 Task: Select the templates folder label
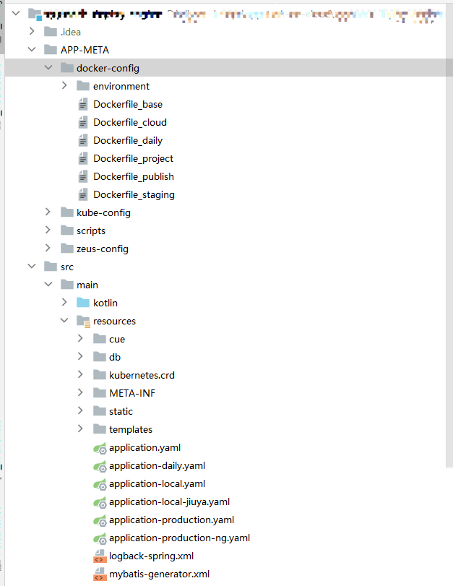click(x=131, y=430)
